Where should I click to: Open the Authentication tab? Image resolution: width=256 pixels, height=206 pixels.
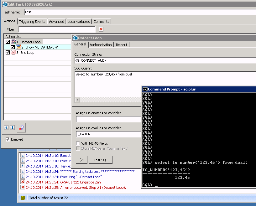point(101,45)
